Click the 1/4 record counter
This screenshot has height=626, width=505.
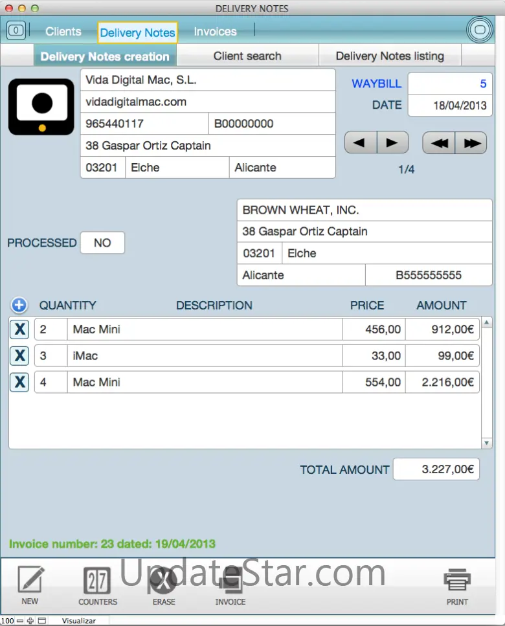tap(407, 169)
